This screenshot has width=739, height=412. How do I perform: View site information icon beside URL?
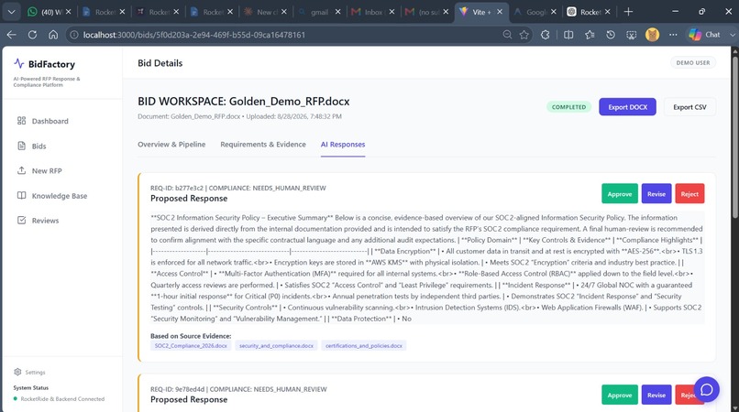[74, 35]
